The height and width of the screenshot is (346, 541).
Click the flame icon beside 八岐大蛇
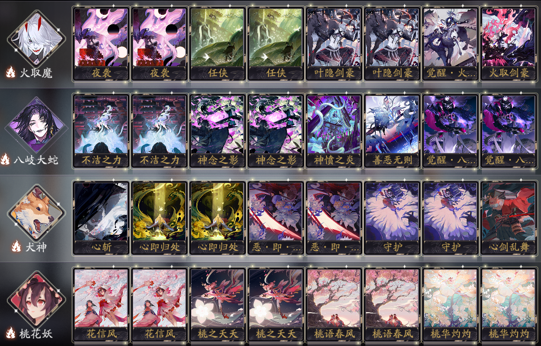[x=6, y=159]
